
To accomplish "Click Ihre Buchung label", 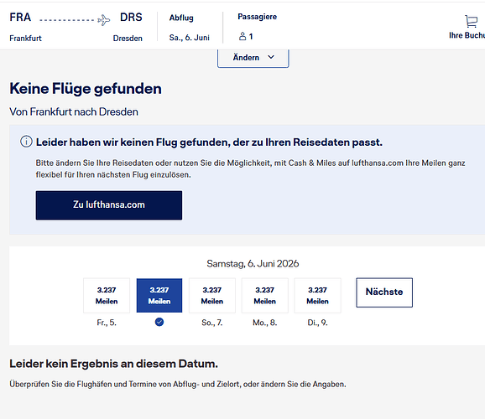I will (467, 35).
